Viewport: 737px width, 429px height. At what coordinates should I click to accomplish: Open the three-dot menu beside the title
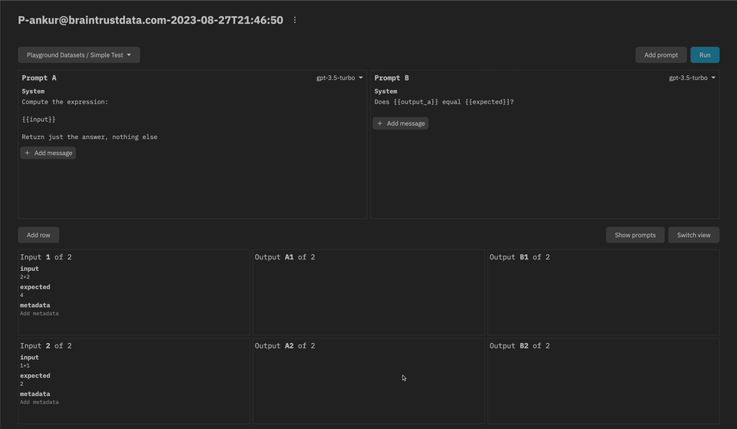coord(295,20)
